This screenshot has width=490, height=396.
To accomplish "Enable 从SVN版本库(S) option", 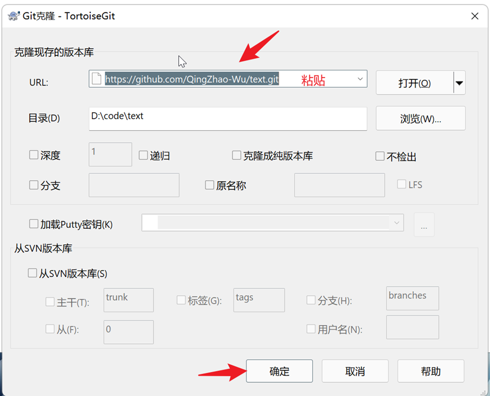I will (x=32, y=273).
